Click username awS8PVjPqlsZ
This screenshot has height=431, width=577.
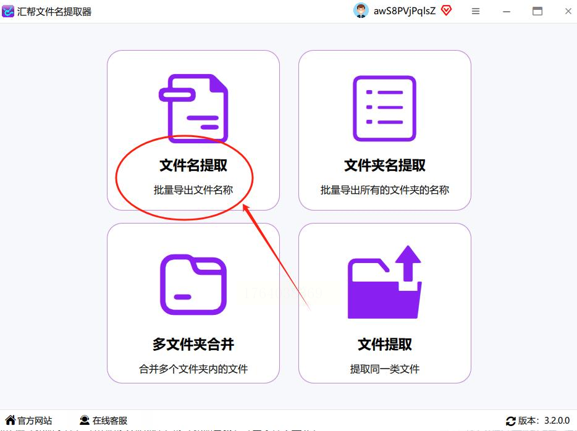coord(405,11)
